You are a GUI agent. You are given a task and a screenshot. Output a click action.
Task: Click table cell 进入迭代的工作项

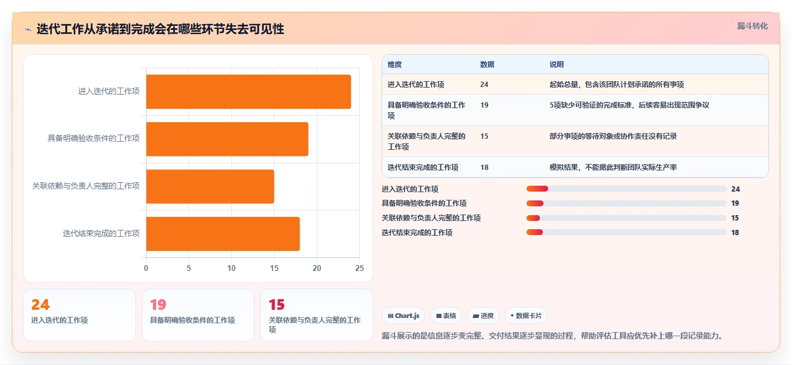pos(416,85)
